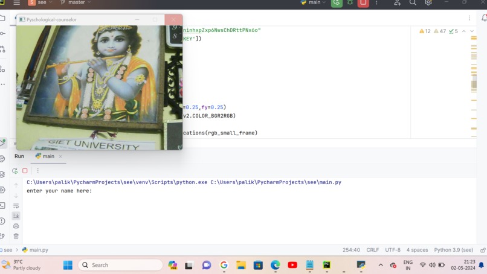487x274 pixels.
Task: Open the IDE settings gear
Action: (x=428, y=2)
